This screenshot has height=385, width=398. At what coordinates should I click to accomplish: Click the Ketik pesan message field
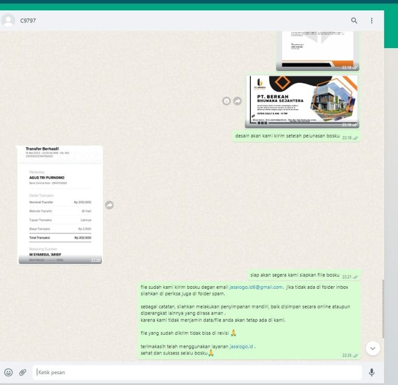(197, 372)
